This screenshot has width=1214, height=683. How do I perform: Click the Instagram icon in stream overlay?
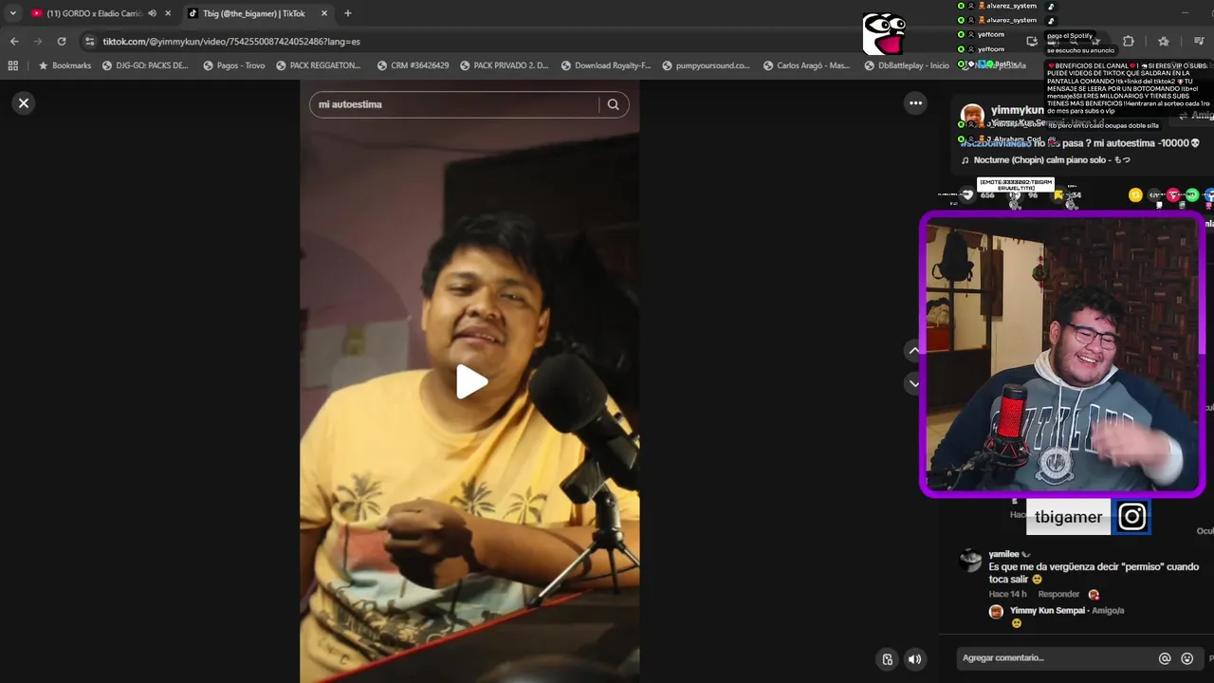pyautogui.click(x=1131, y=517)
